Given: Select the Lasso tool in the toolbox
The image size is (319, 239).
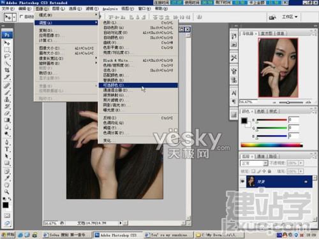Looking at the screenshot, I should 7,57.
